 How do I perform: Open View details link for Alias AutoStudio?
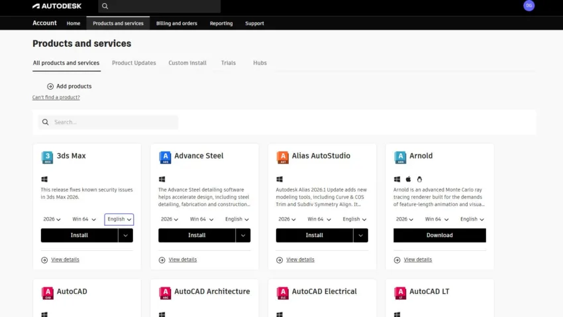[x=300, y=260]
